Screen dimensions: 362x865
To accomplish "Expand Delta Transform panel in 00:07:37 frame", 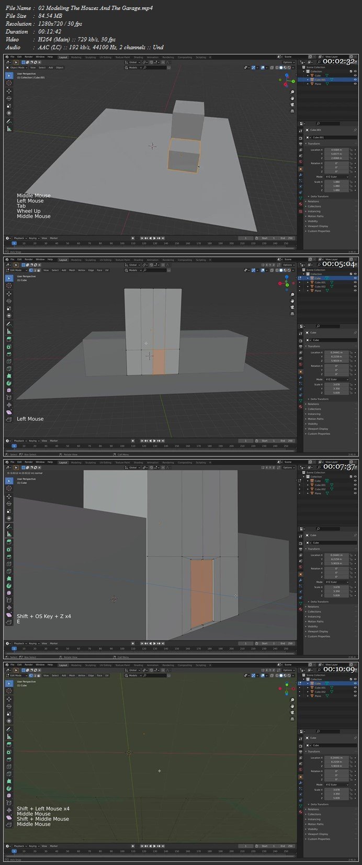I will coord(319,602).
